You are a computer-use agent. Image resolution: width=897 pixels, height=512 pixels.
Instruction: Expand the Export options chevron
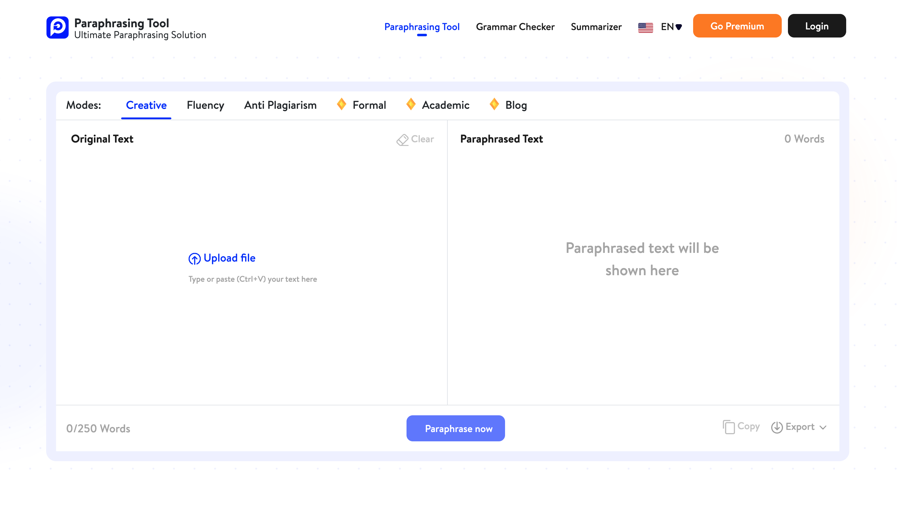pos(823,428)
